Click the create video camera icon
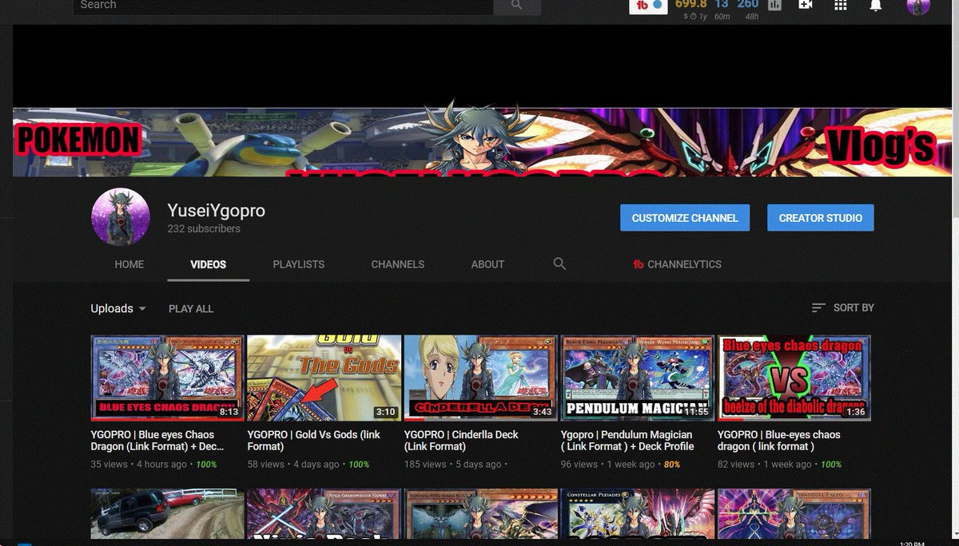The width and height of the screenshot is (959, 546). click(x=806, y=5)
